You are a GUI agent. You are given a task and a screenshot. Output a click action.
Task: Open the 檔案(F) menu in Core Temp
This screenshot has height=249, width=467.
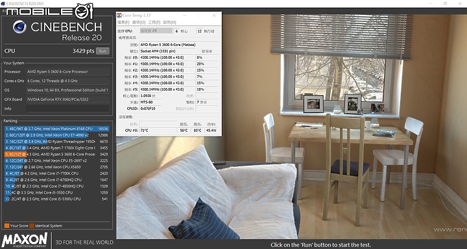click(123, 23)
